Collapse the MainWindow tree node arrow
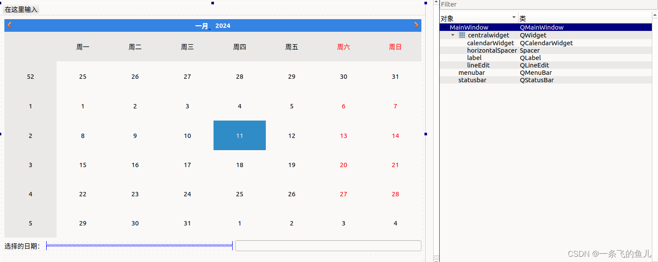This screenshot has width=658, height=262. (444, 27)
